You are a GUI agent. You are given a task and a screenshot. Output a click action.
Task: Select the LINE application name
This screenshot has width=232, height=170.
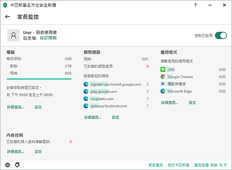(171, 70)
